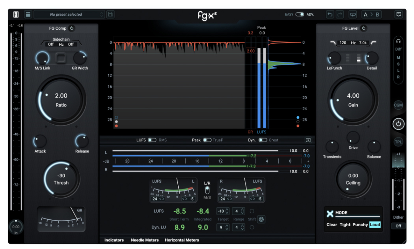Open the preset selection dropdown
The height and width of the screenshot is (249, 414).
coord(69,14)
